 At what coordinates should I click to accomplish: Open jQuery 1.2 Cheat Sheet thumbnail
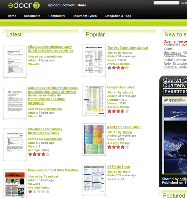pyautogui.click(x=94, y=139)
